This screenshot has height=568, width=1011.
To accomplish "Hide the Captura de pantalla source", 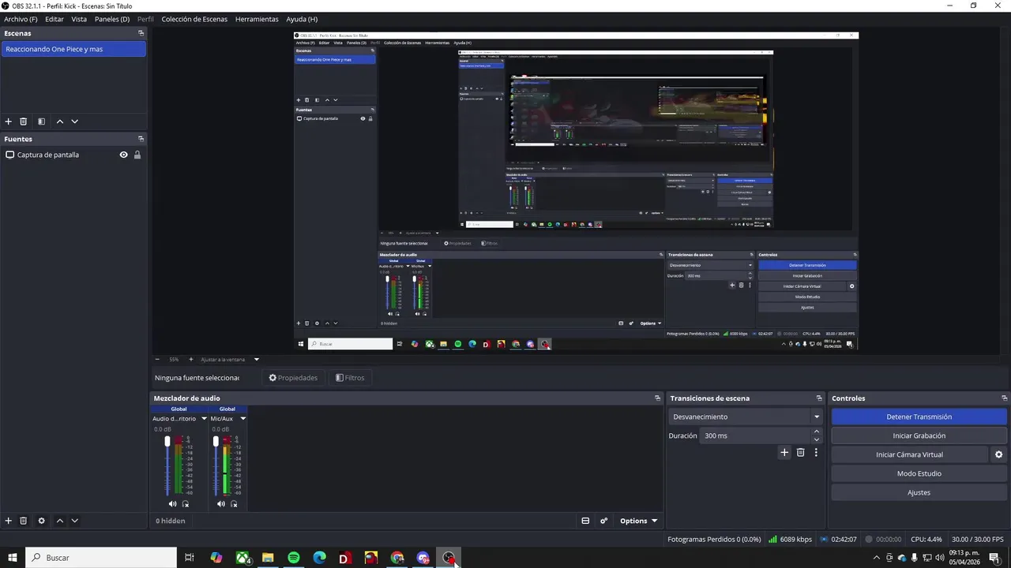I will [x=123, y=155].
